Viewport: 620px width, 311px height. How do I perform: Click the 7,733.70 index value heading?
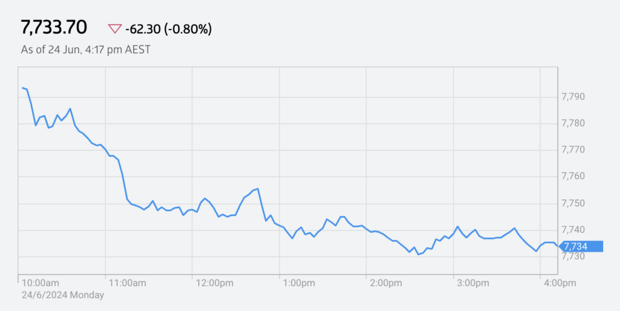tap(54, 28)
